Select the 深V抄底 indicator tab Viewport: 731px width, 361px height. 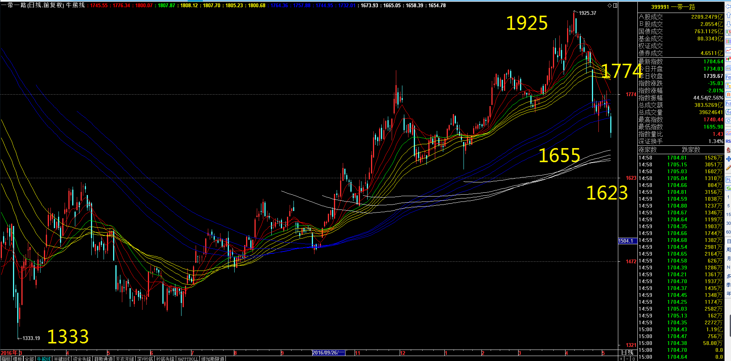(145, 359)
